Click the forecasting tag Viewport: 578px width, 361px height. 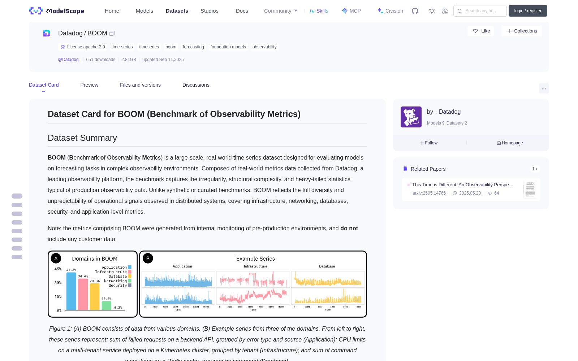(193, 47)
